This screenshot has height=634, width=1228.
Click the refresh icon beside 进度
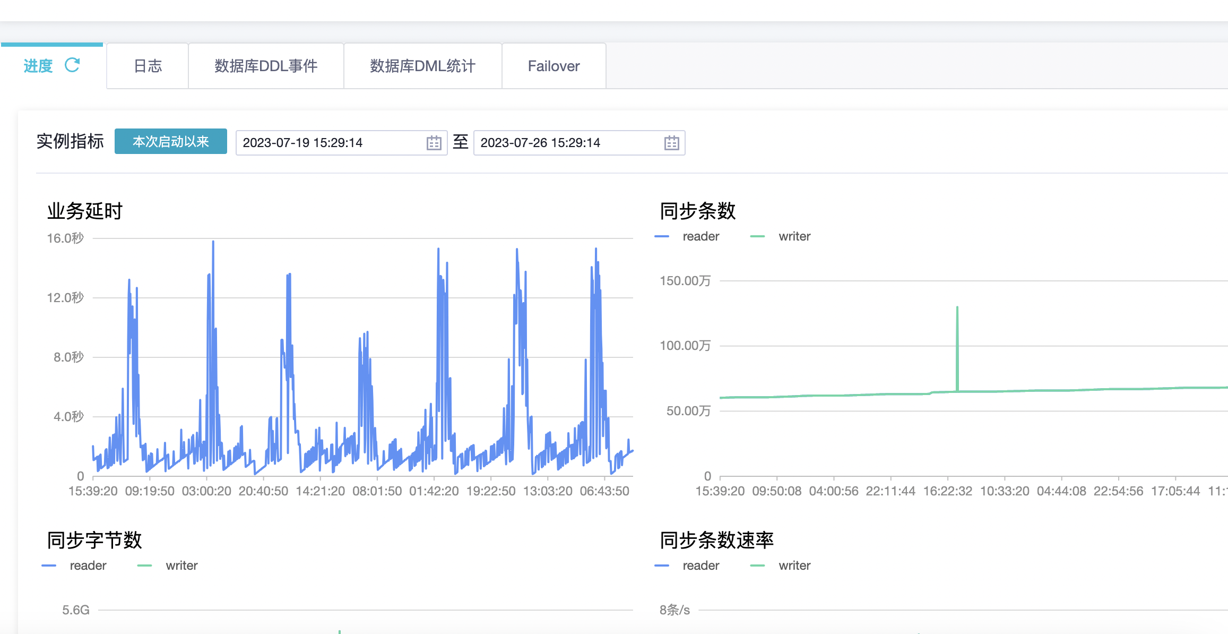click(x=72, y=65)
